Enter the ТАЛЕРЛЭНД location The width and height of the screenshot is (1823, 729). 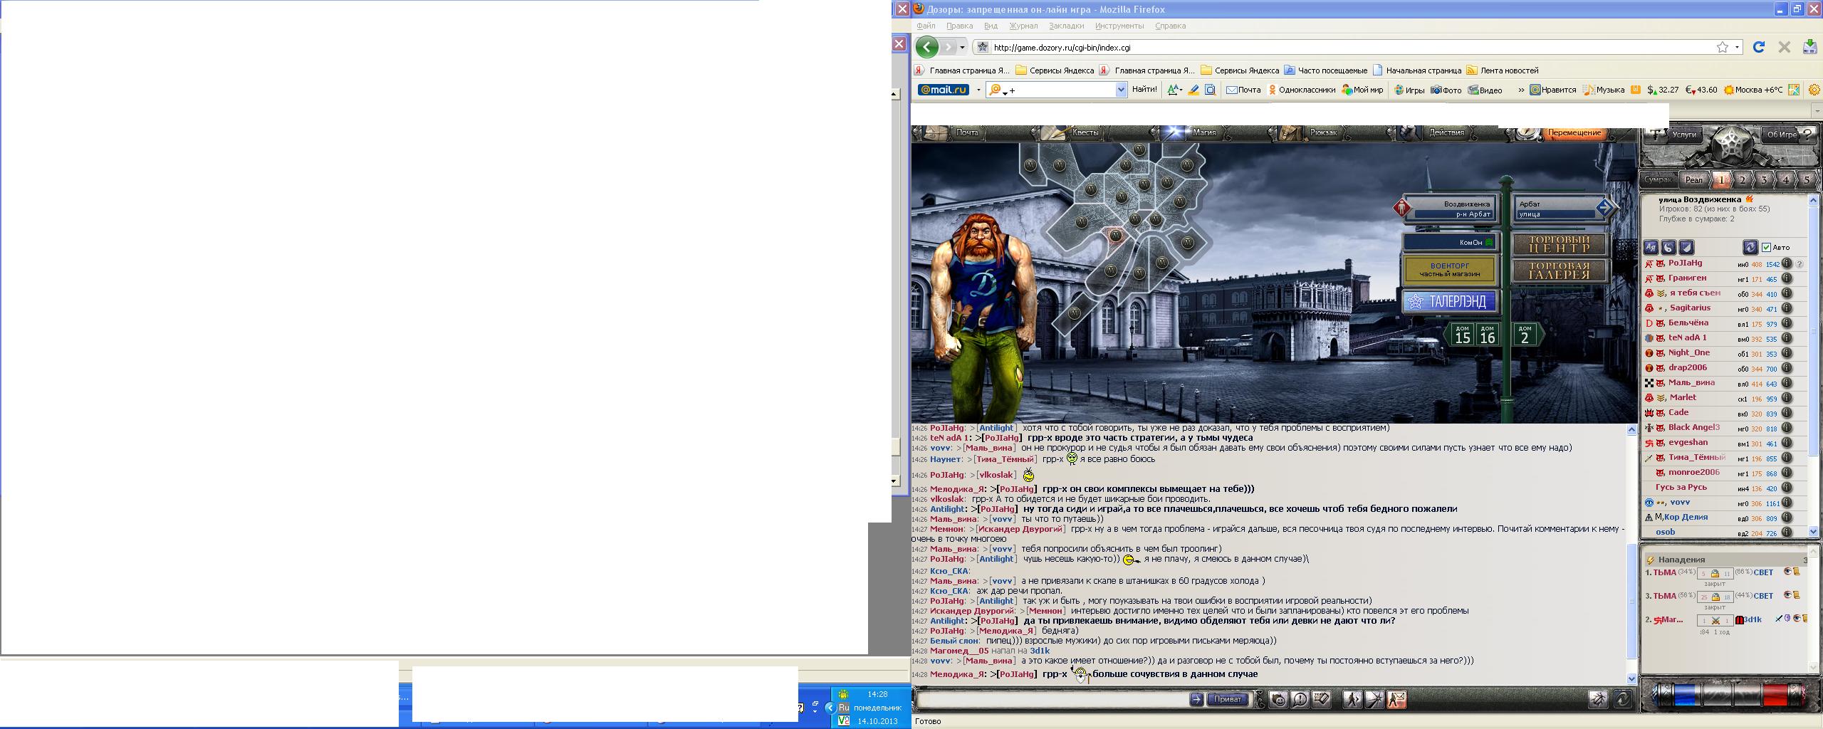[1449, 302]
